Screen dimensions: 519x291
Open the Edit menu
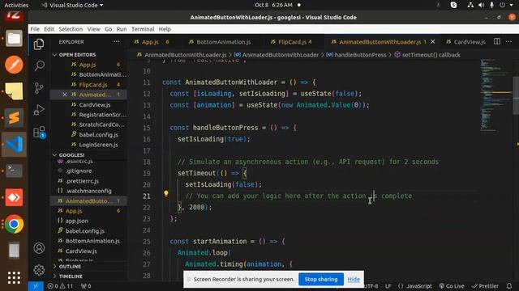tap(49, 29)
